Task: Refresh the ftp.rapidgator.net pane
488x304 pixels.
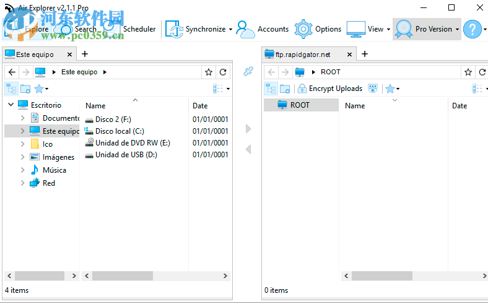Action: point(482,72)
